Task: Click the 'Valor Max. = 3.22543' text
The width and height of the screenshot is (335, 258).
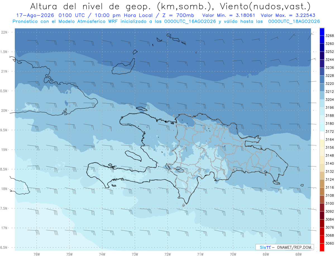Action: pyautogui.click(x=288, y=16)
